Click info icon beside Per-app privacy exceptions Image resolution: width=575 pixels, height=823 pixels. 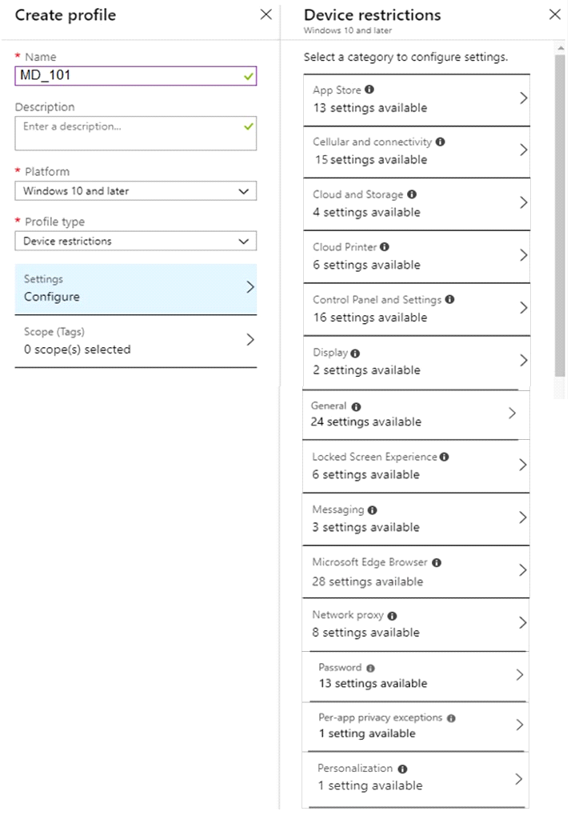click(x=451, y=718)
